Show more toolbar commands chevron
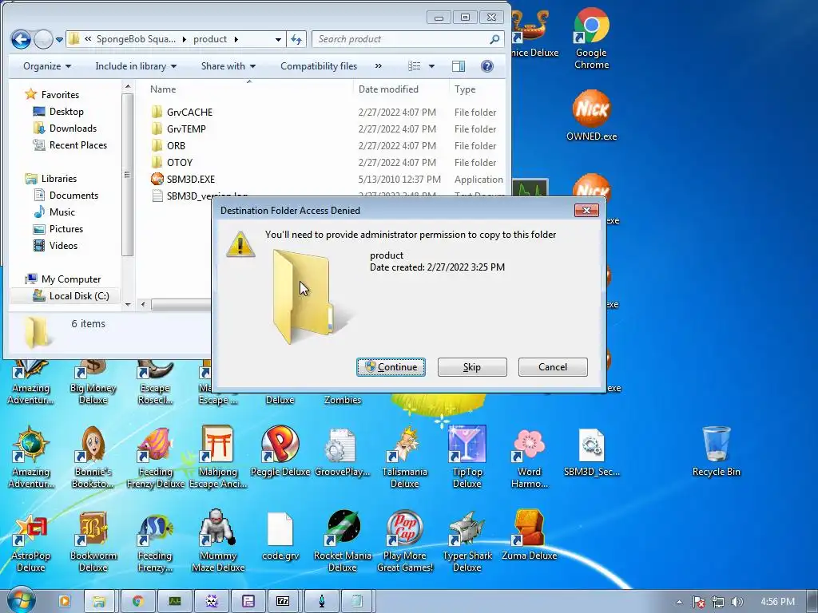This screenshot has height=613, width=818. click(x=378, y=66)
